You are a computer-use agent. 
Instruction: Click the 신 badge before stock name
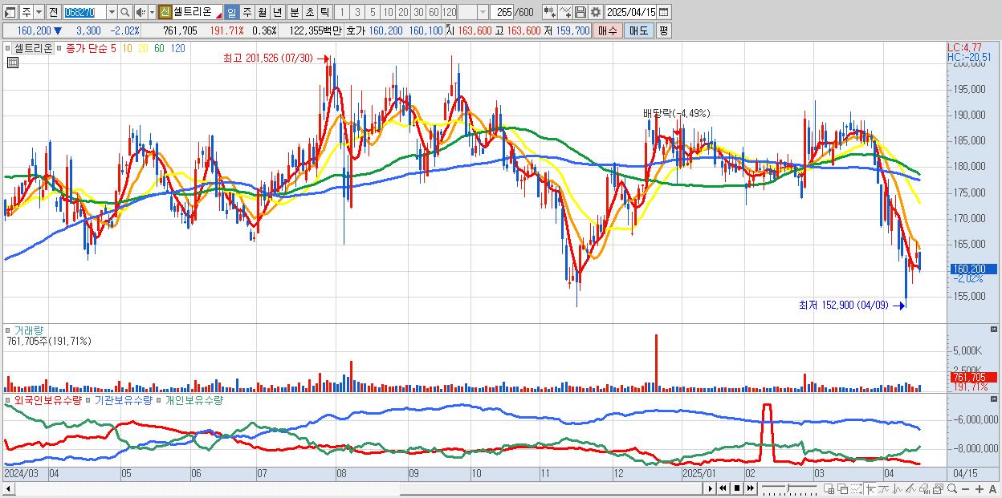164,12
